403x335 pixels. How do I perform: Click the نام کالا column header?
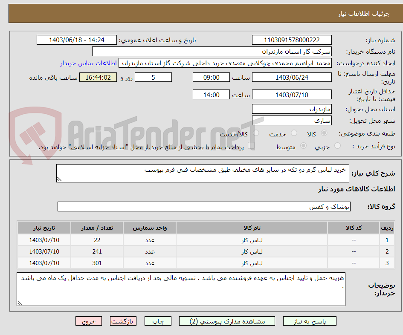pos(252,228)
